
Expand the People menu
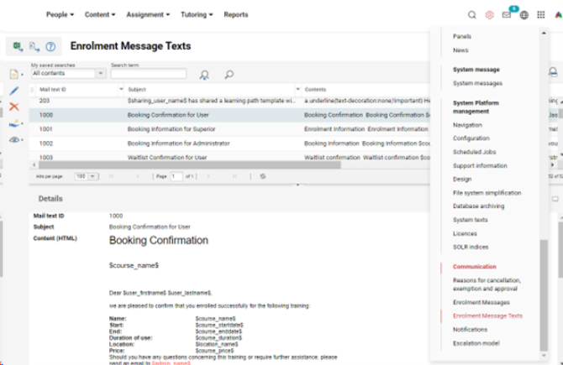60,15
